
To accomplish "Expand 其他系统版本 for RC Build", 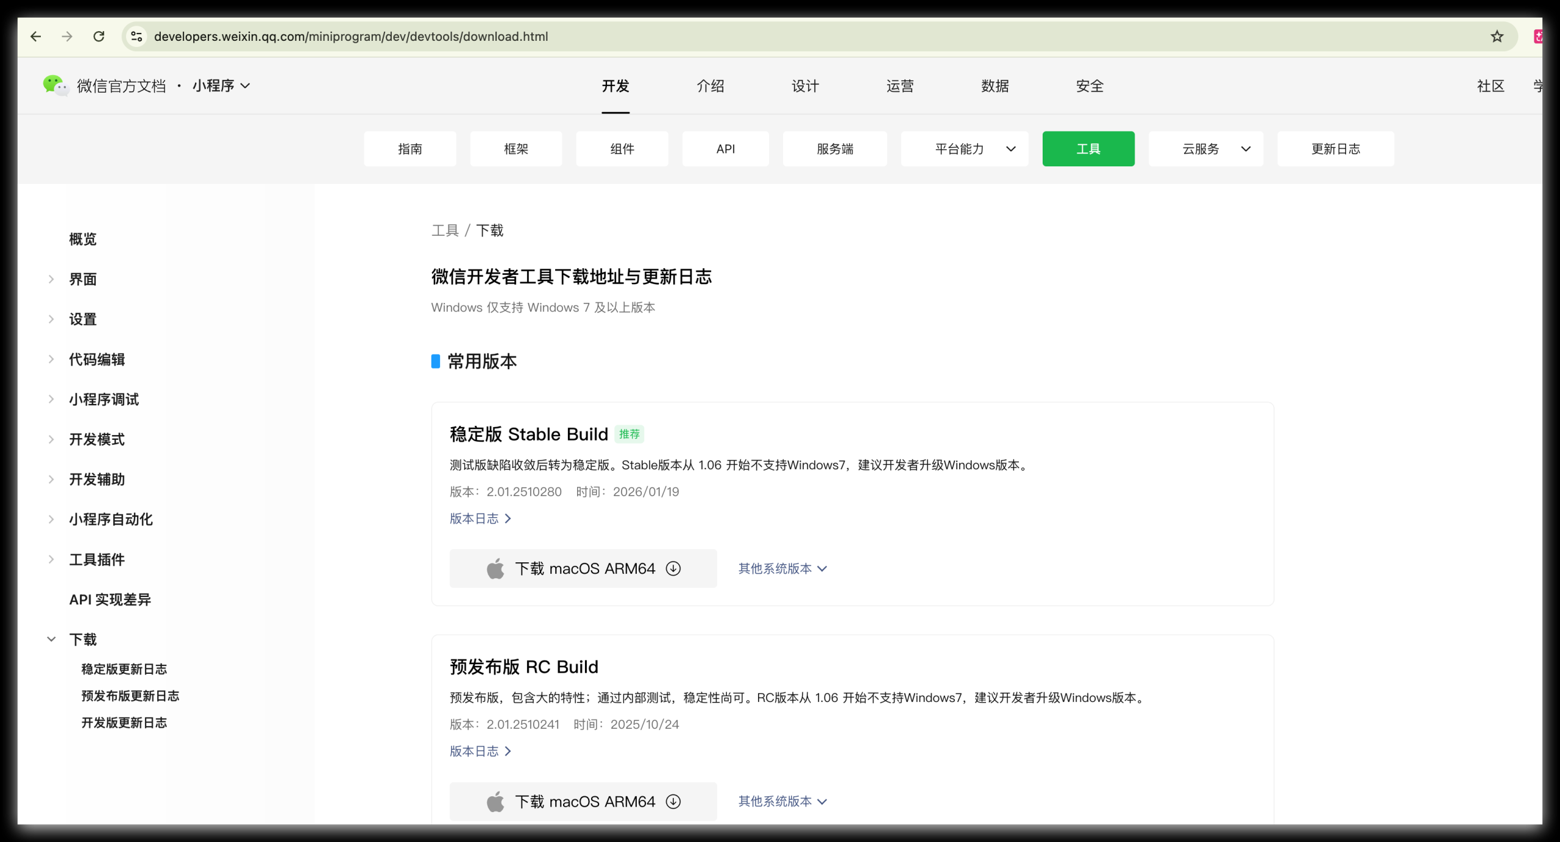I will tap(783, 801).
